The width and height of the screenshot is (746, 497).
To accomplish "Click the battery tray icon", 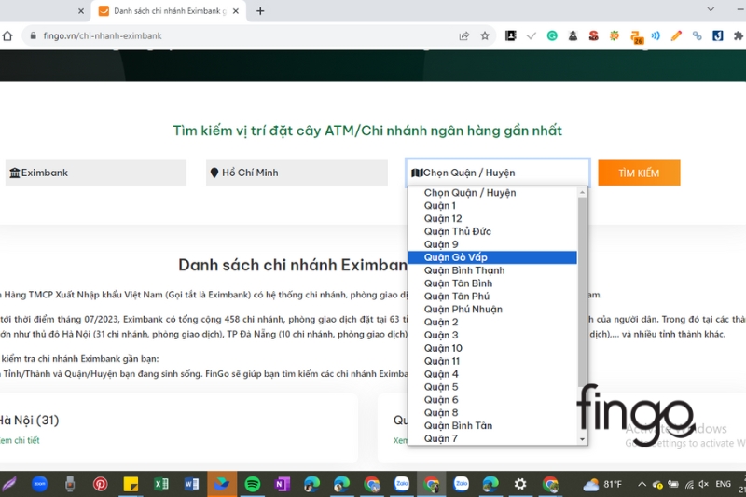I will 673,485.
